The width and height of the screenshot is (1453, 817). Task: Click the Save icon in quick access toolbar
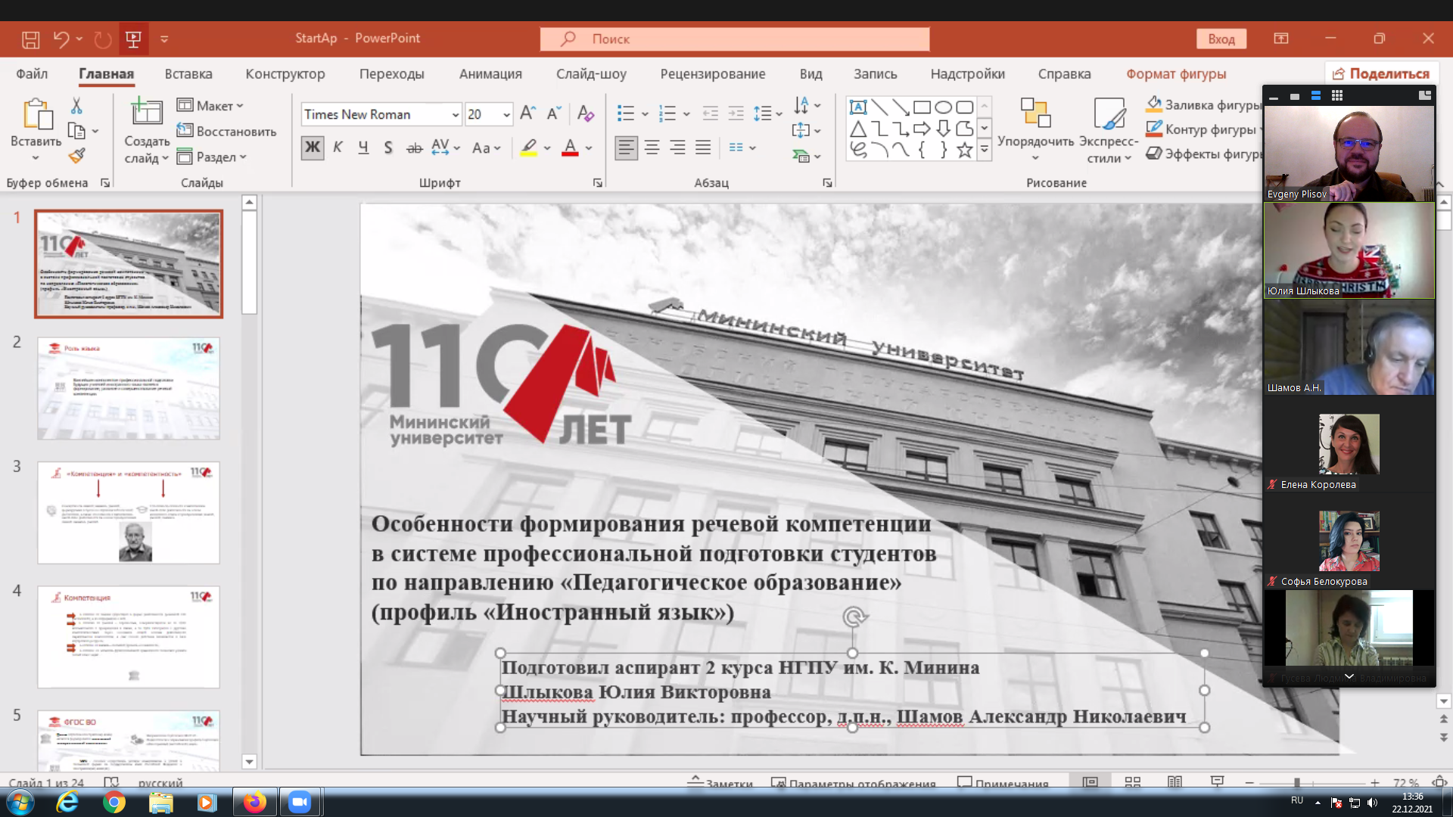point(30,39)
